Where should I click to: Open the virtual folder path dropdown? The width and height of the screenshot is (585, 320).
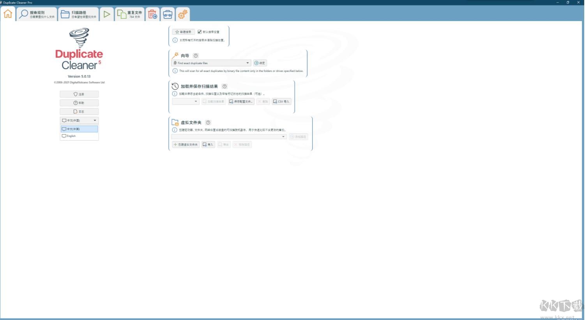point(283,136)
